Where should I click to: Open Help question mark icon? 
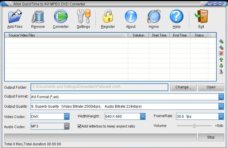(176, 16)
